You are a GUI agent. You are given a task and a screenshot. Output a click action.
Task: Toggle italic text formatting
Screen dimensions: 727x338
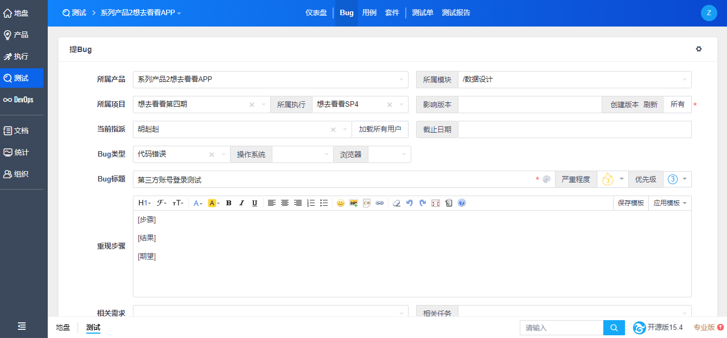coord(241,203)
